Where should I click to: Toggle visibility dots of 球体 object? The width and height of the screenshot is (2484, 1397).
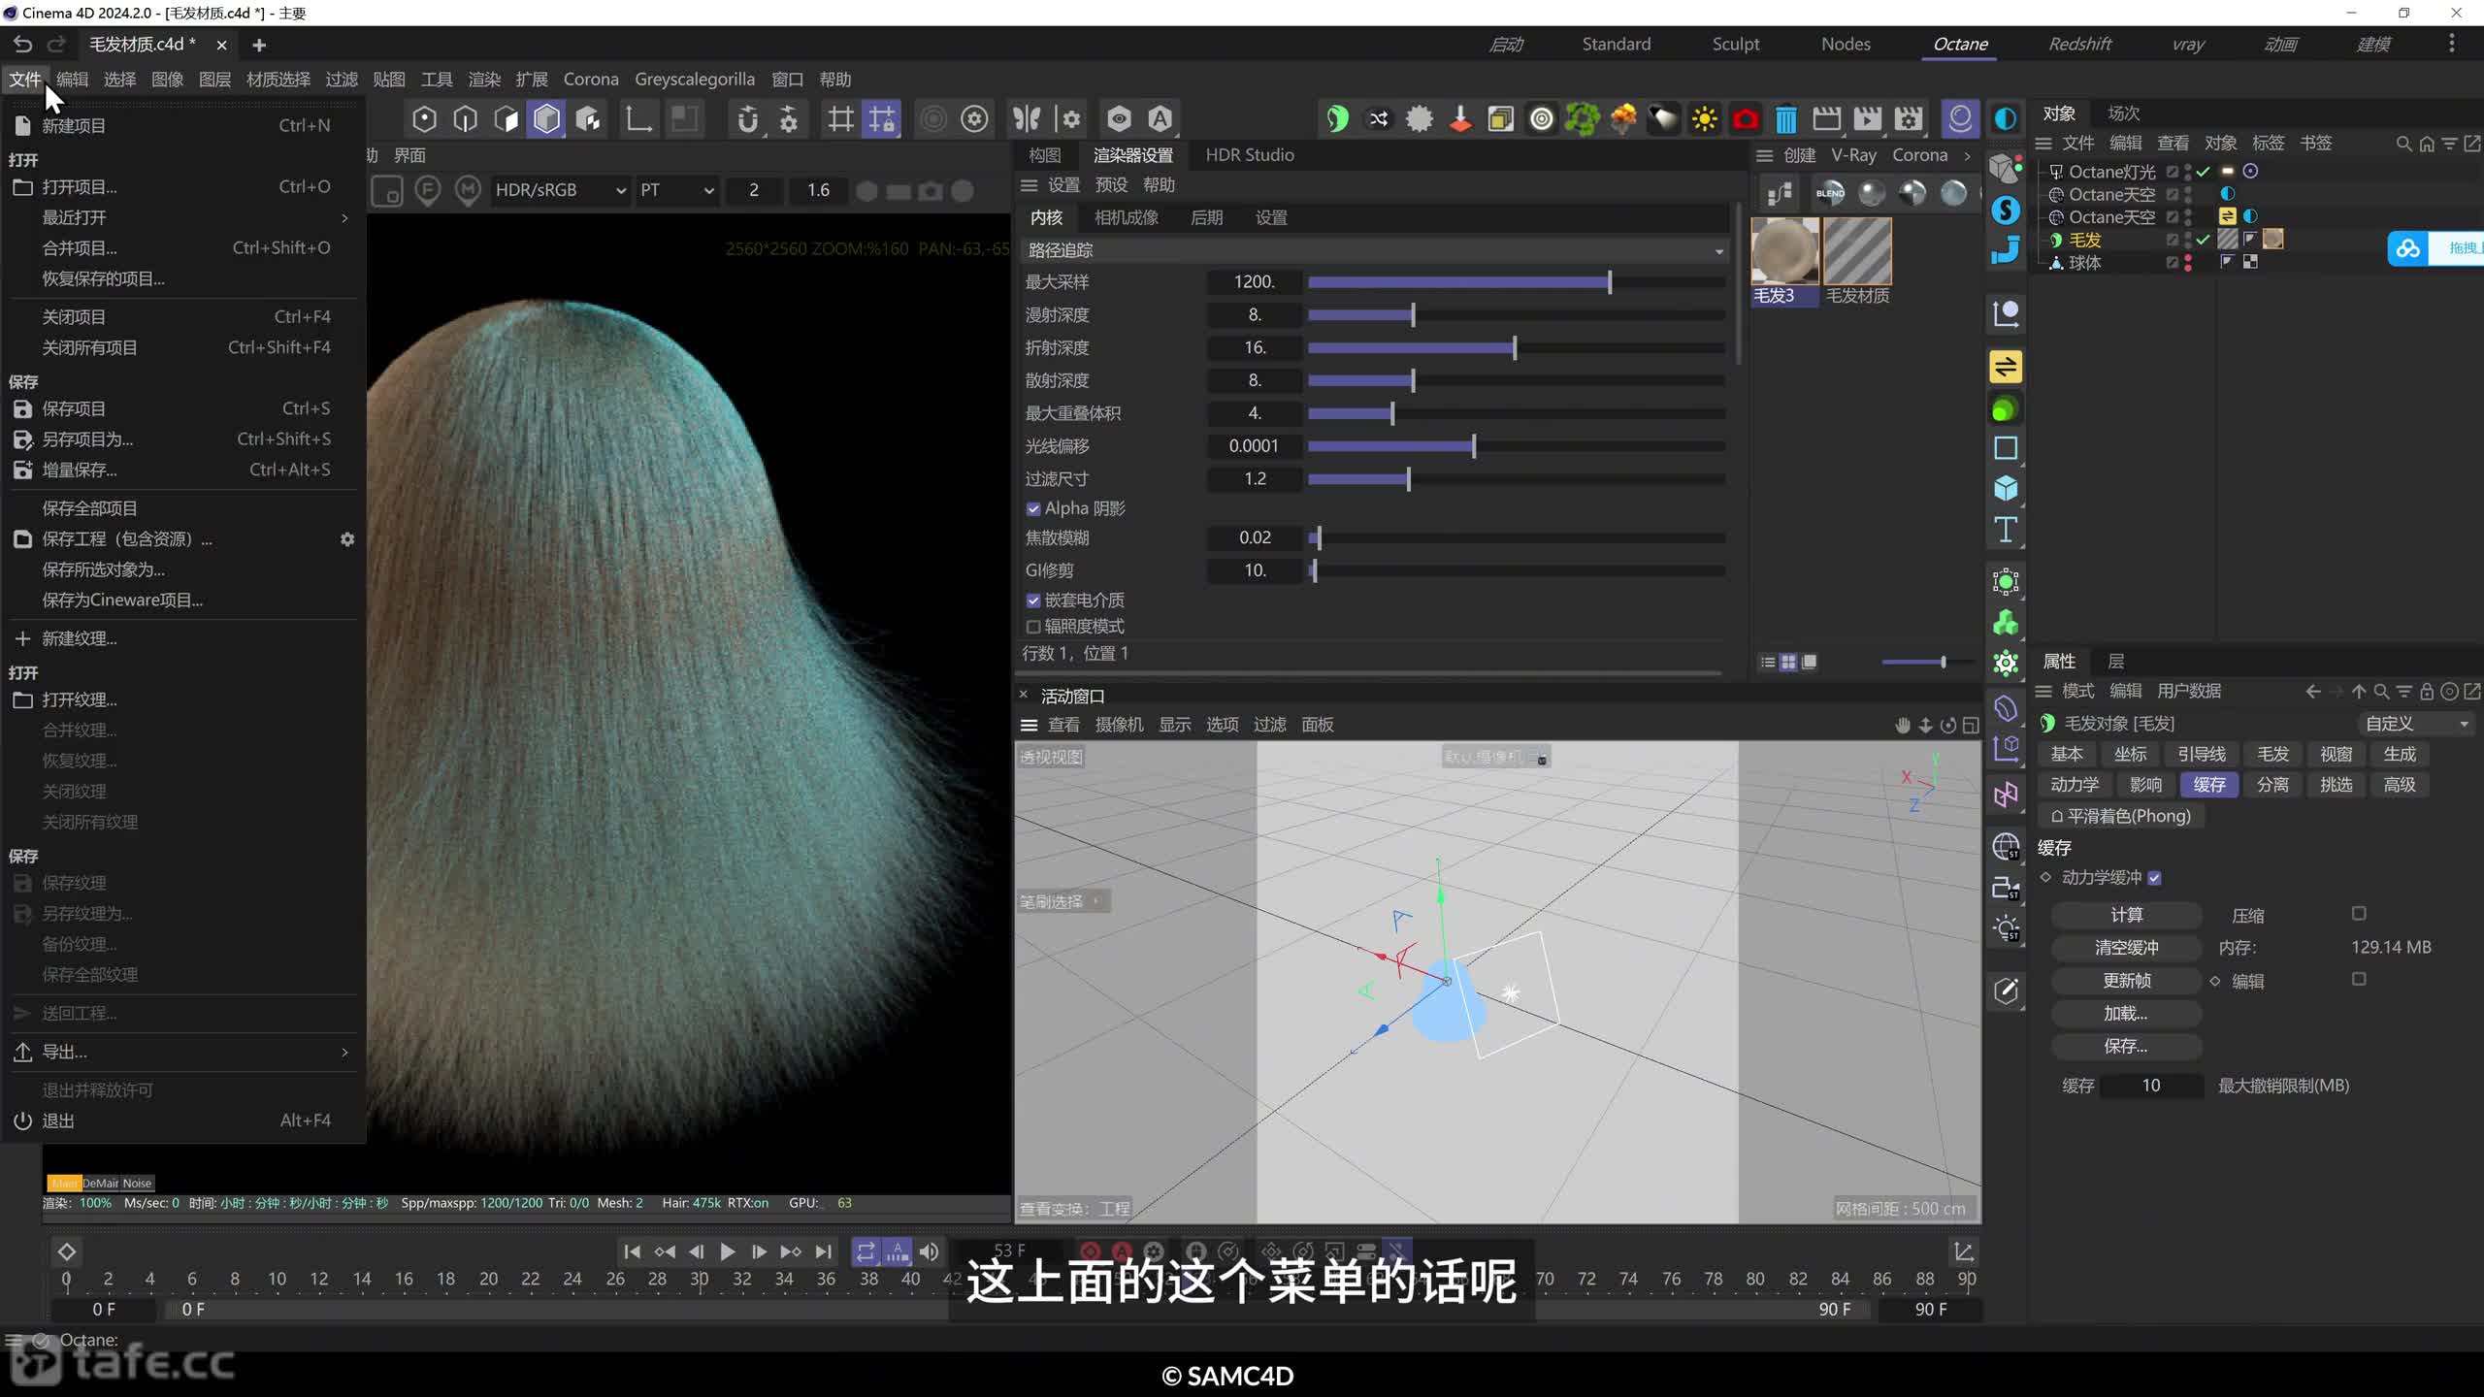point(2187,263)
